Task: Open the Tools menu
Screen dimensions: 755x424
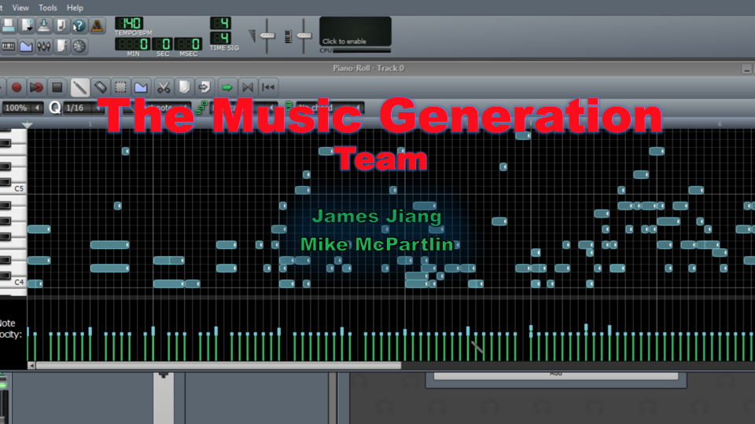Action: pyautogui.click(x=48, y=8)
